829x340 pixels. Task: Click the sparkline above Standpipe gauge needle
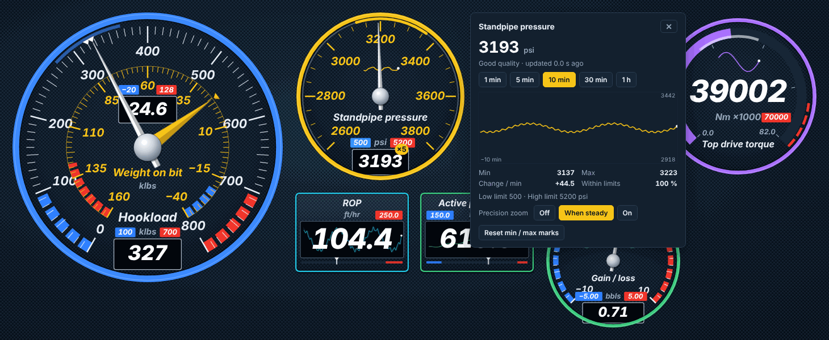[380, 69]
